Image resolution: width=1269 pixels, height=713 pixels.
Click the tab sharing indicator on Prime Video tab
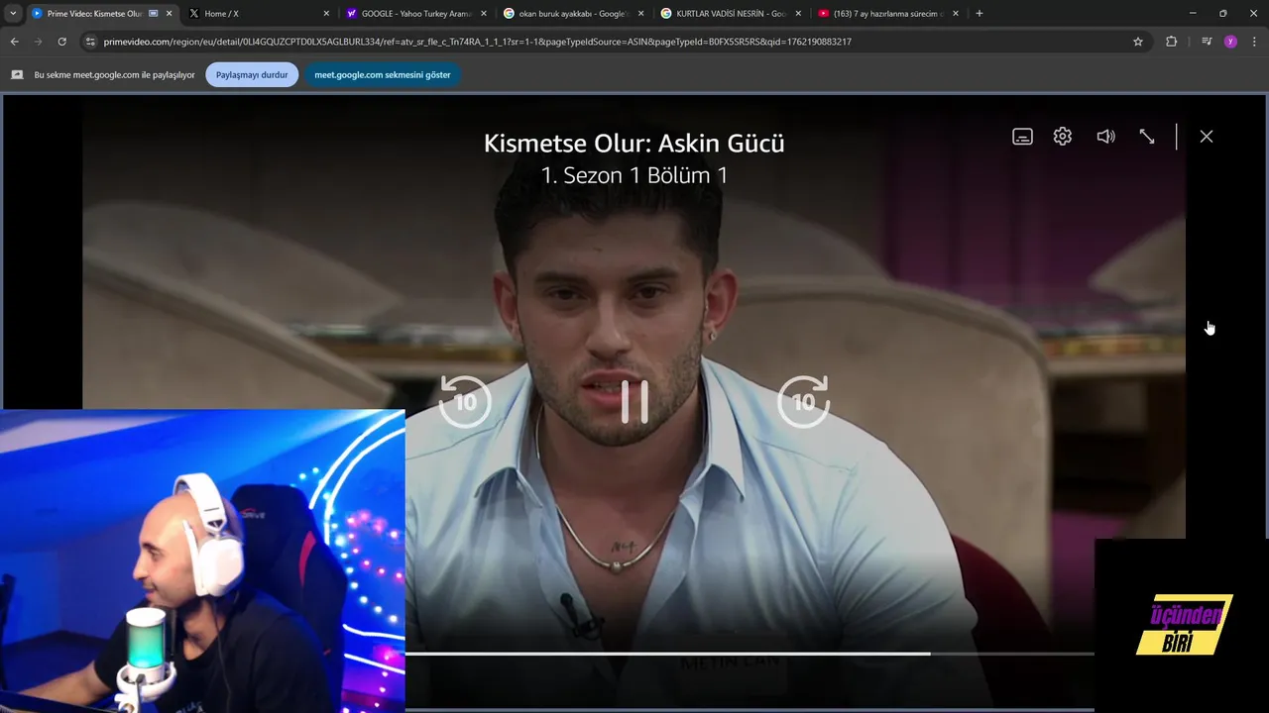(x=154, y=14)
